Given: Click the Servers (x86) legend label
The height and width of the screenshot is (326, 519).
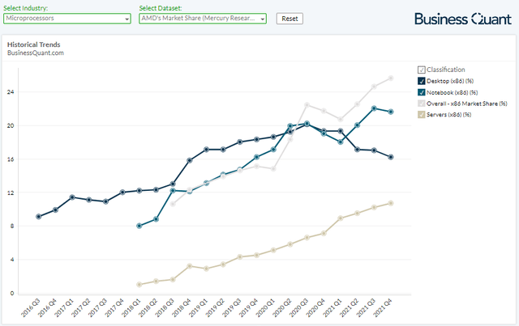Looking at the screenshot, I should point(449,115).
